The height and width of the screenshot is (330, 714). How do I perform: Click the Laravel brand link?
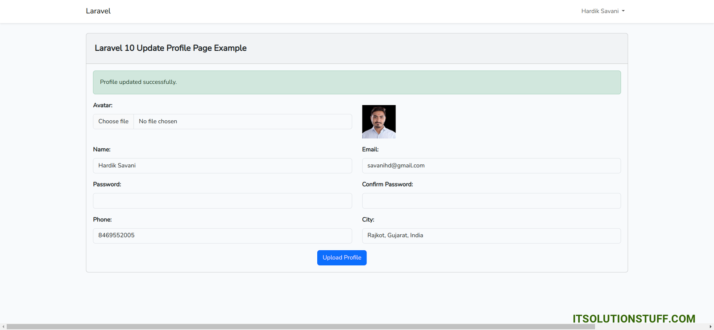(98, 11)
